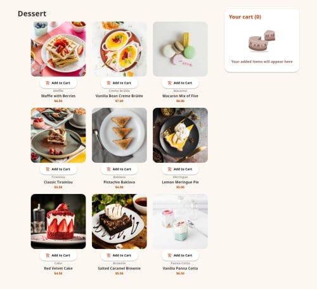Click cart icon on Lemon Meringue Add to Cart

pos(169,169)
